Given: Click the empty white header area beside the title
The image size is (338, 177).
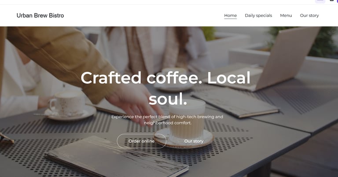Looking at the screenshot, I should coord(142,15).
